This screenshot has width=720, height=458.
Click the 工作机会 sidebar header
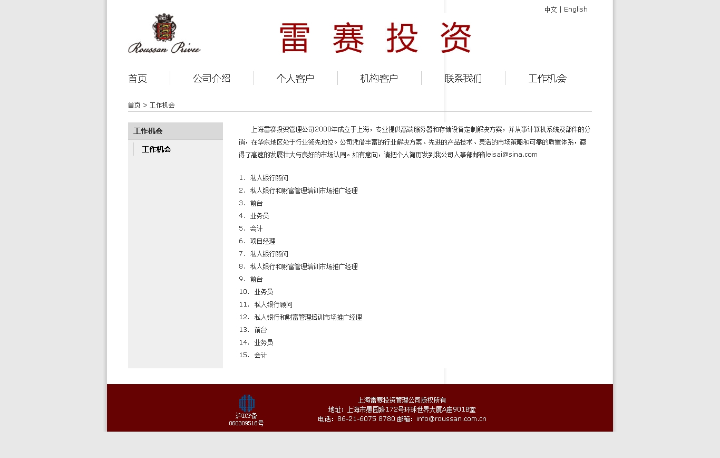pos(148,131)
